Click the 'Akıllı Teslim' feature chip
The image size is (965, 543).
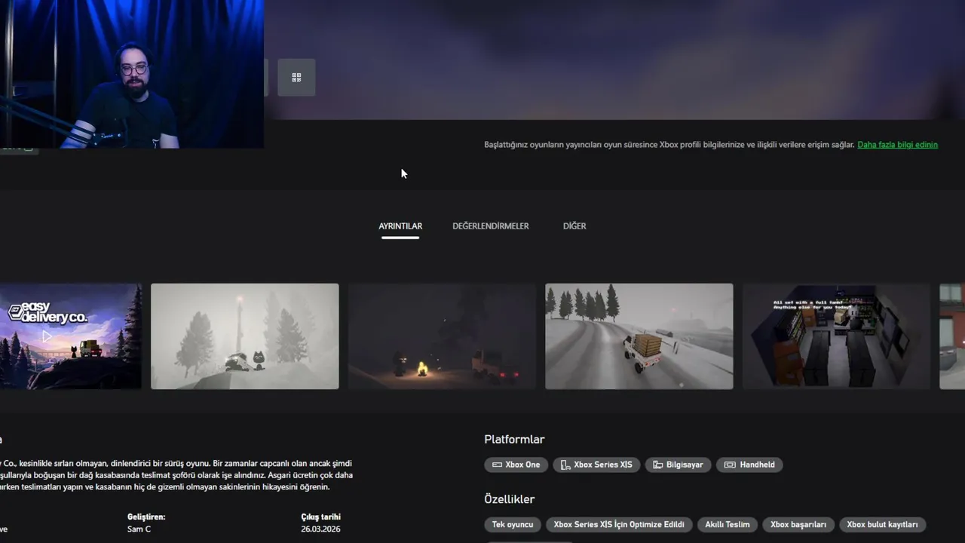[728, 525]
